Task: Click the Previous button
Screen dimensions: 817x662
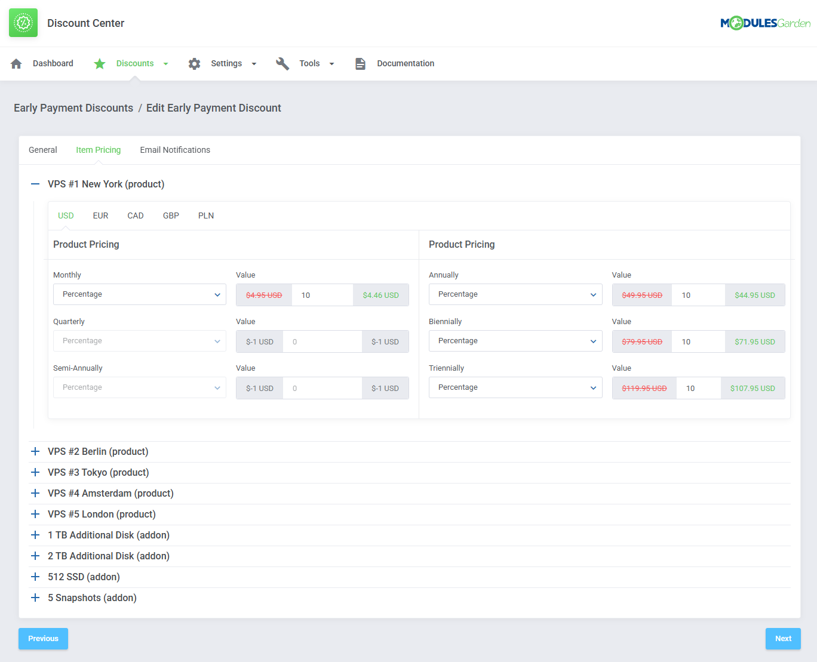Action: click(43, 638)
